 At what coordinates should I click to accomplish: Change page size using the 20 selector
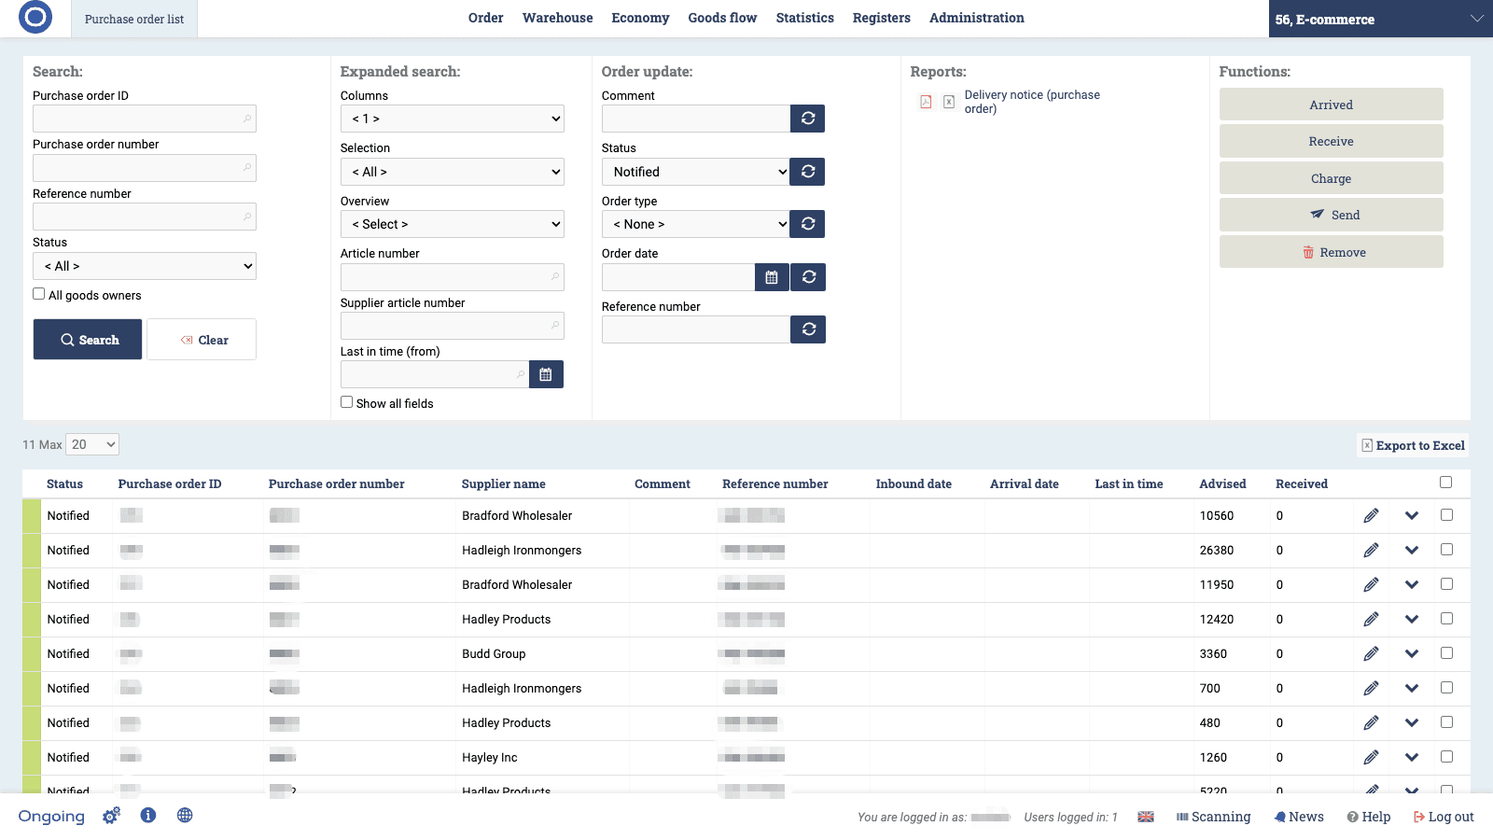[91, 444]
